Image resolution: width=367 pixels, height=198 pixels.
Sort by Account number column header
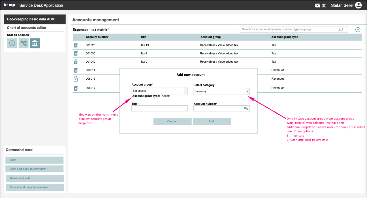click(x=97, y=37)
